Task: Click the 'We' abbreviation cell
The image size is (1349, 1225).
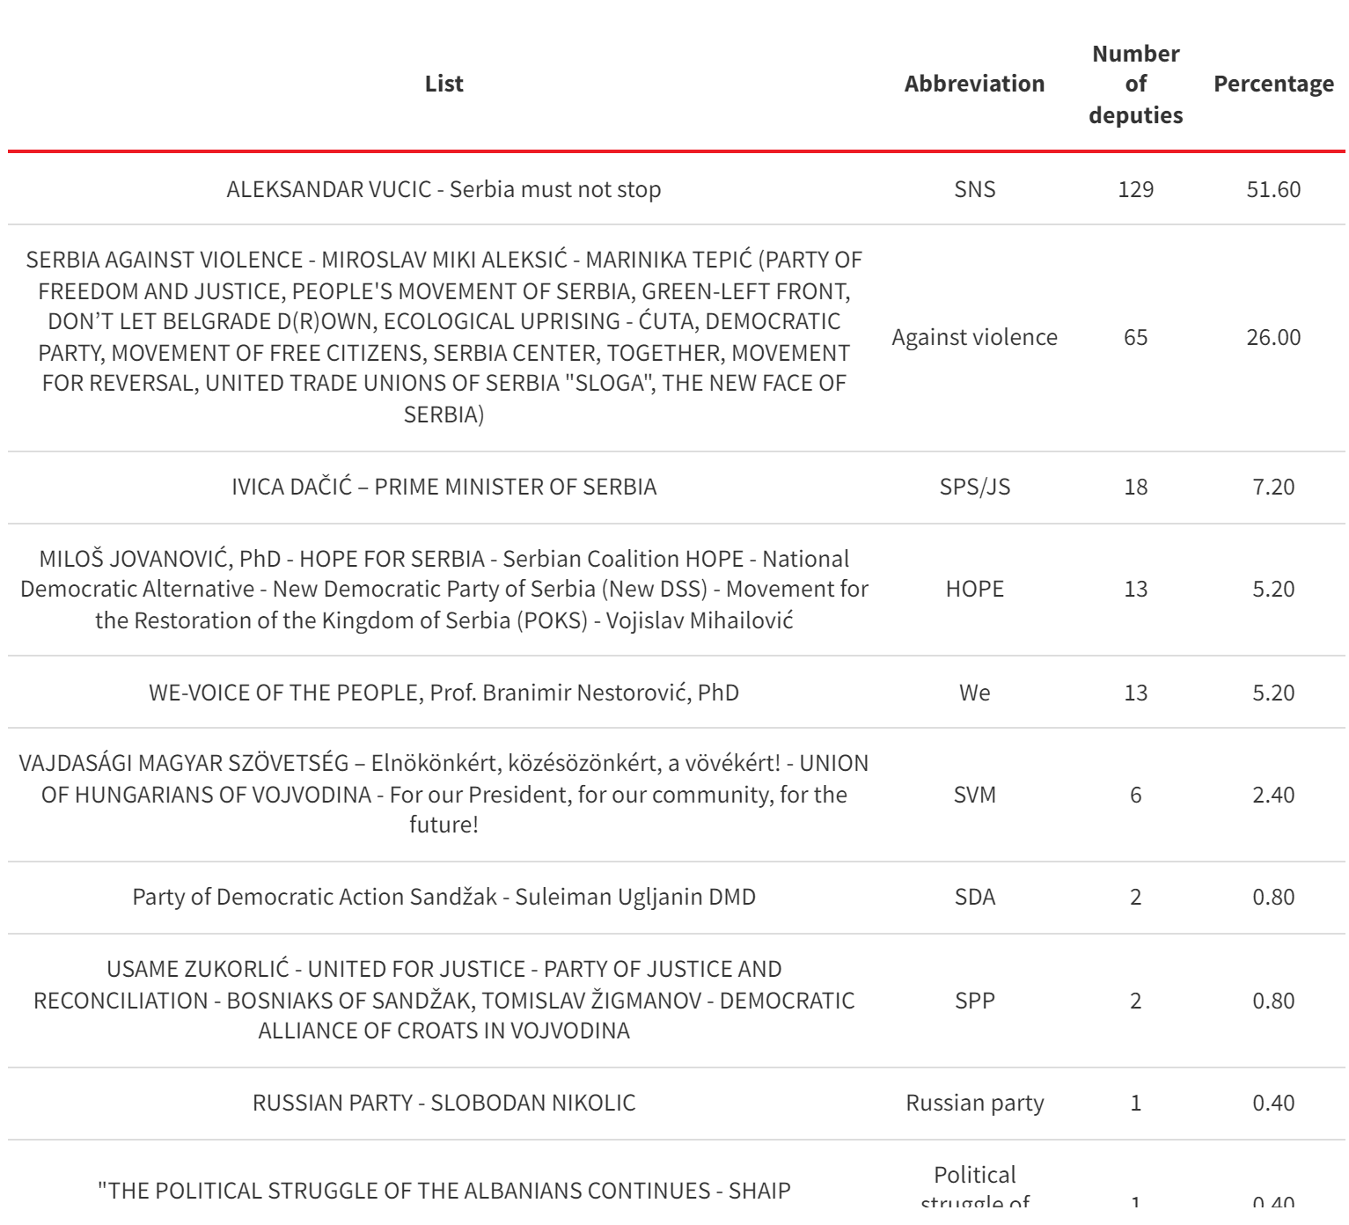Action: [x=974, y=693]
